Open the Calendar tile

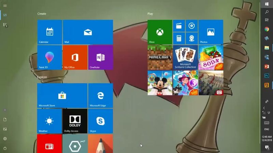[49, 32]
